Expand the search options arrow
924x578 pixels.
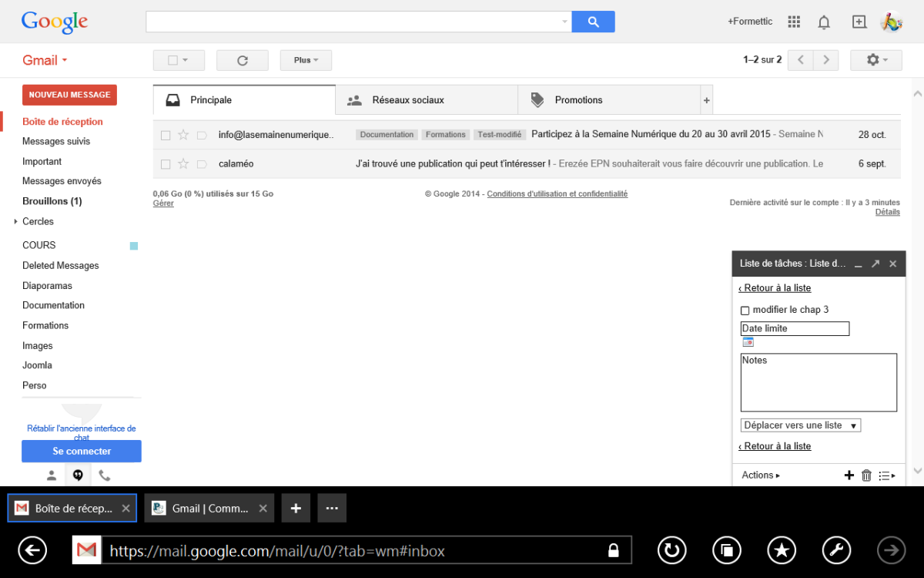point(565,22)
